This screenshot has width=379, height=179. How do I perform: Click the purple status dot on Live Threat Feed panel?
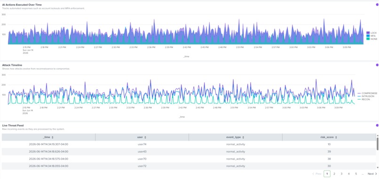pyautogui.click(x=377, y=125)
